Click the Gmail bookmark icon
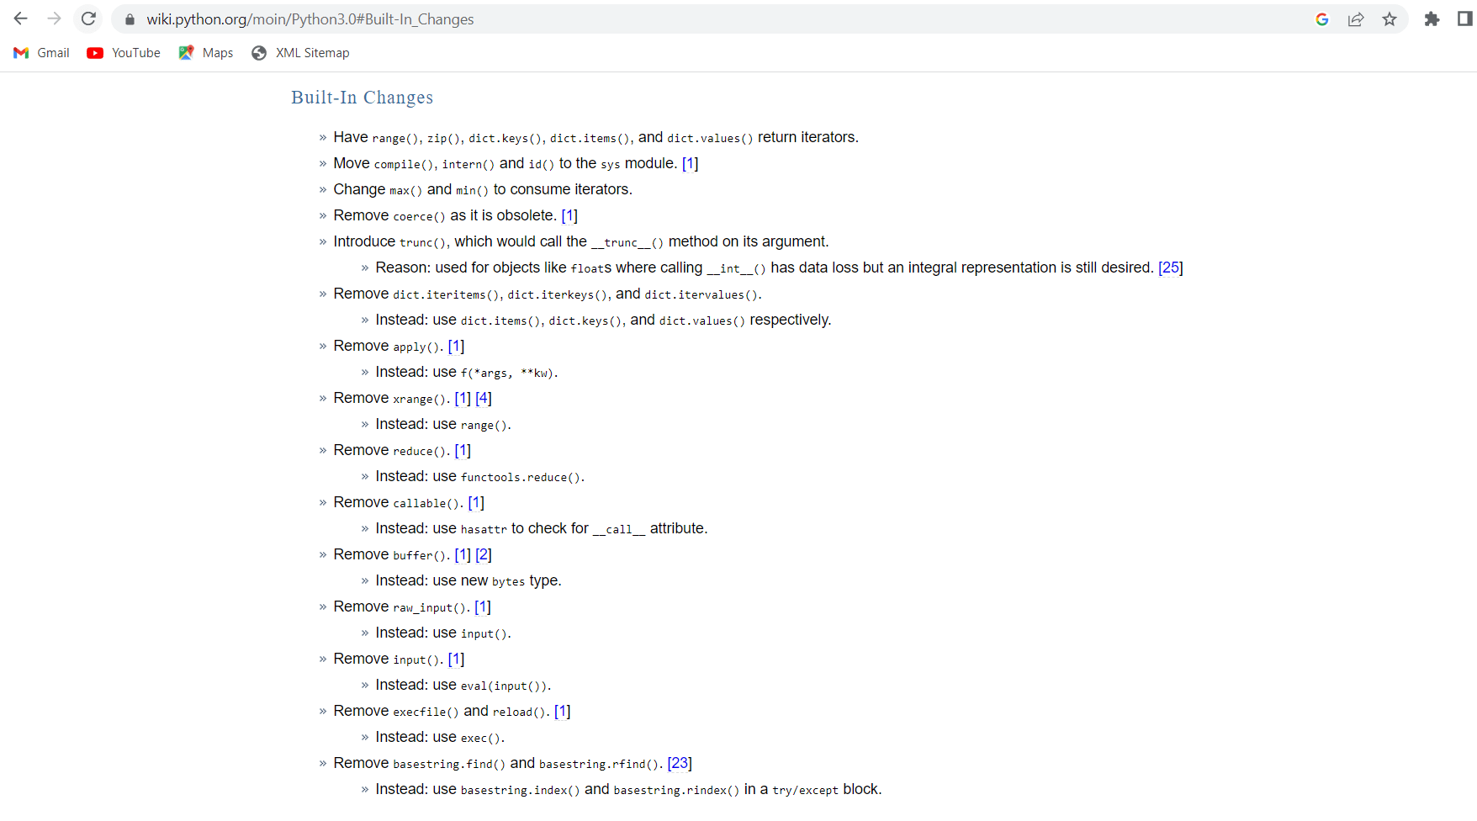 [x=19, y=52]
